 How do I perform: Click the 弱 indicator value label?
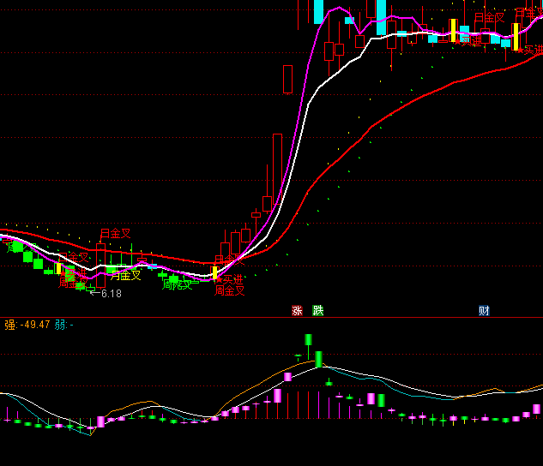coord(63,325)
